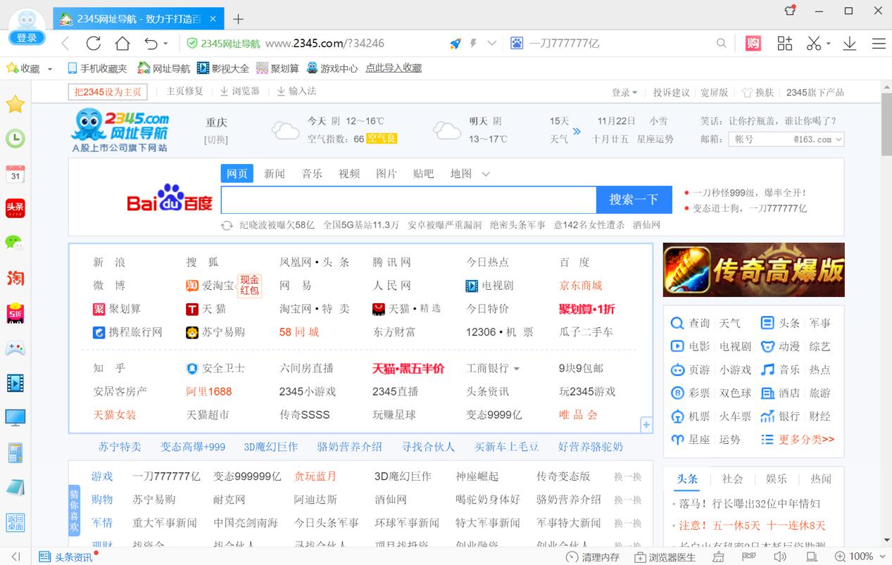
Task: Click the browser home icon
Action: tap(123, 44)
